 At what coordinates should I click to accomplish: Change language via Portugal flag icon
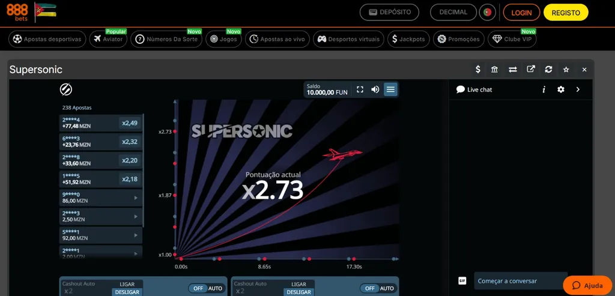tap(488, 12)
